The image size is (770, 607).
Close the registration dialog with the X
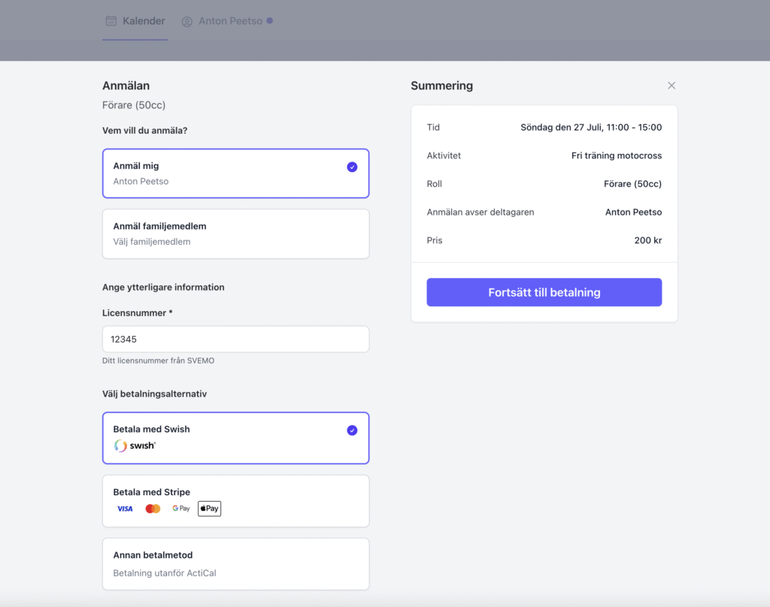point(671,86)
